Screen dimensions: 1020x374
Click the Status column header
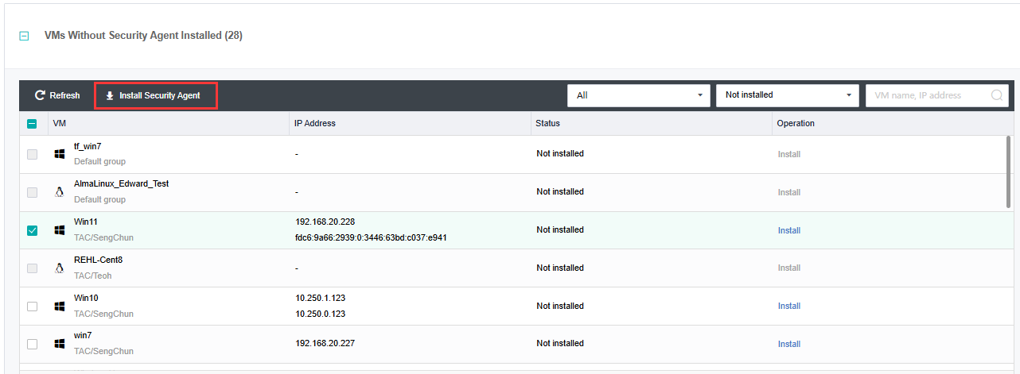(x=547, y=124)
